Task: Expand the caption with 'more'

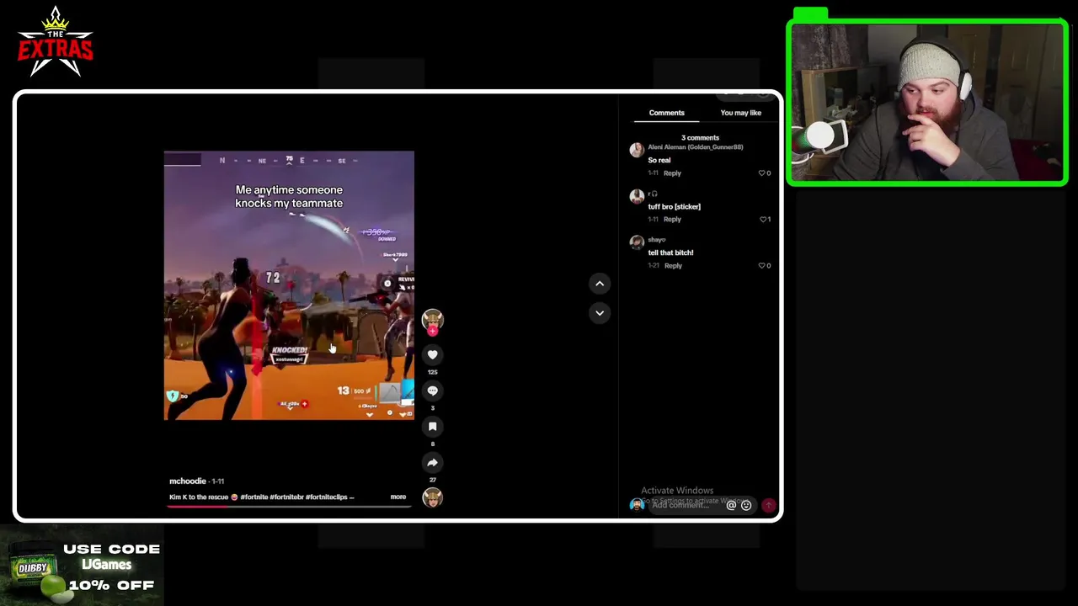Action: [398, 497]
